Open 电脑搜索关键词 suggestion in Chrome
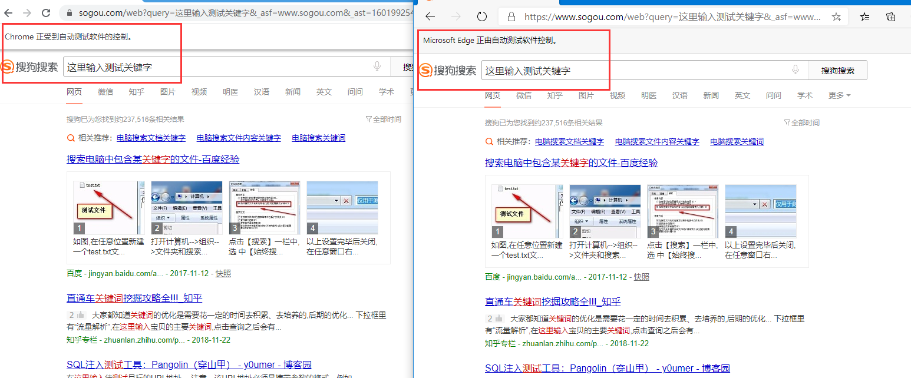The image size is (911, 378). click(x=319, y=138)
